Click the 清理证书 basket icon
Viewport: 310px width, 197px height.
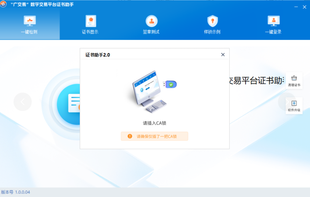294,78
